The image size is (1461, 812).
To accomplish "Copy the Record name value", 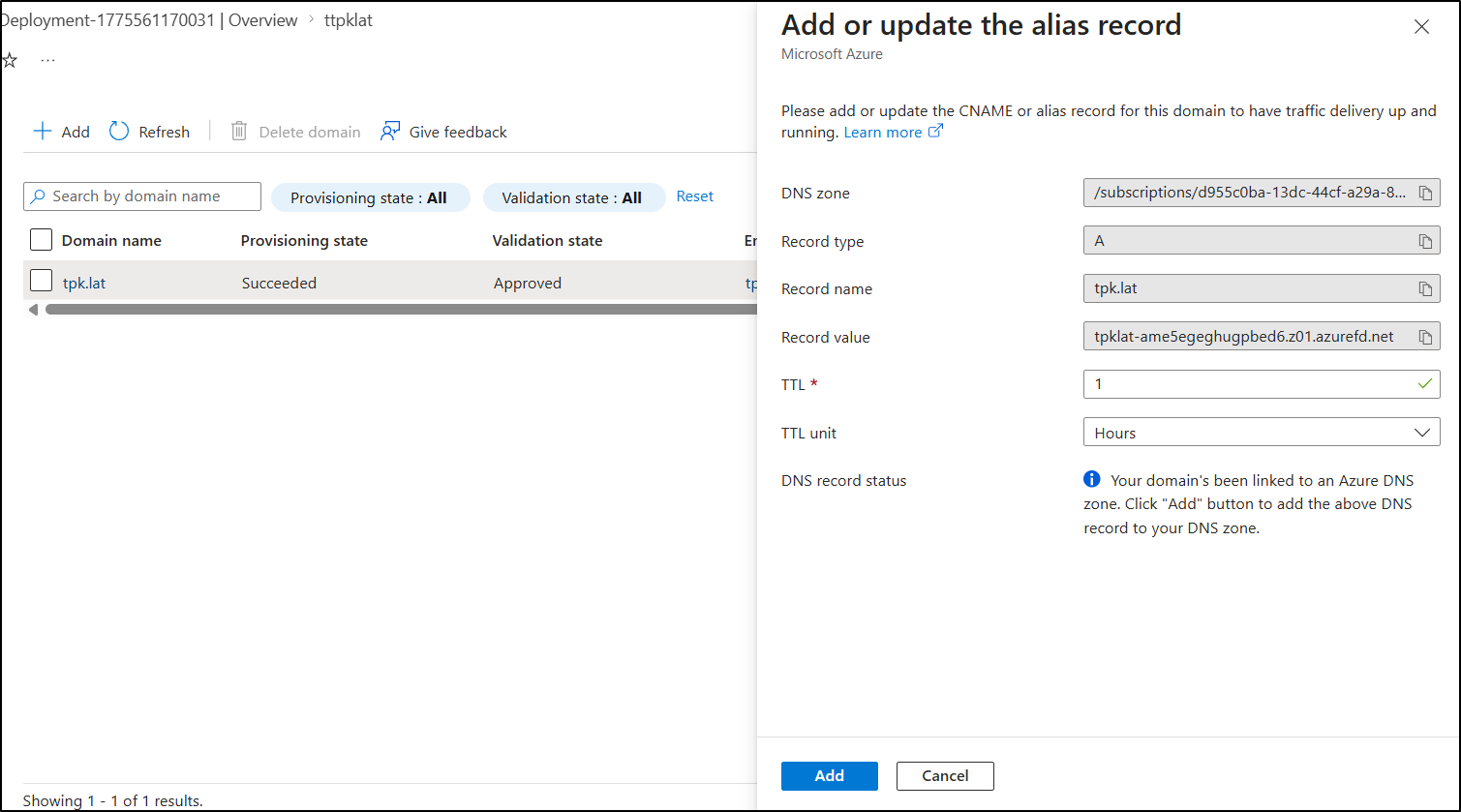I will (1425, 288).
